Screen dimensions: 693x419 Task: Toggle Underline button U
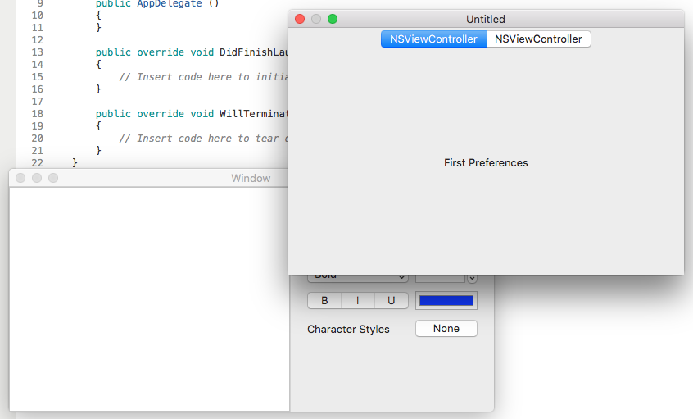point(391,300)
